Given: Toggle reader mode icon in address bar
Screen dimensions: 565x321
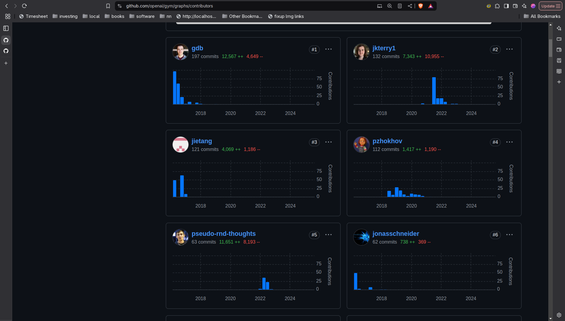Looking at the screenshot, I should (x=400, y=6).
